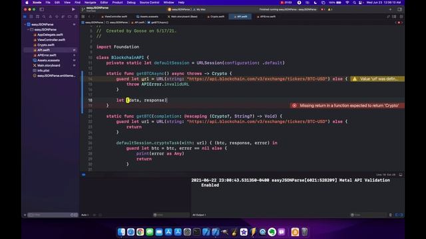Image resolution: width=426 pixels, height=239 pixels.
Task: Click the related items grid icon
Action: pyautogui.click(x=83, y=17)
